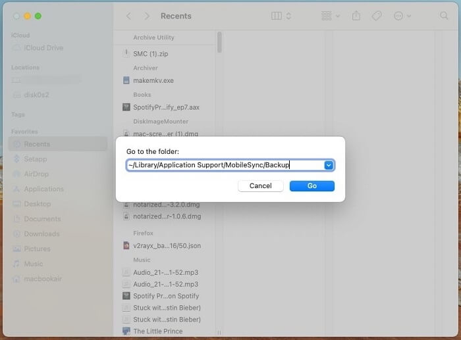Select the SMC (1).zip file
This screenshot has height=340, width=461.
point(151,54)
